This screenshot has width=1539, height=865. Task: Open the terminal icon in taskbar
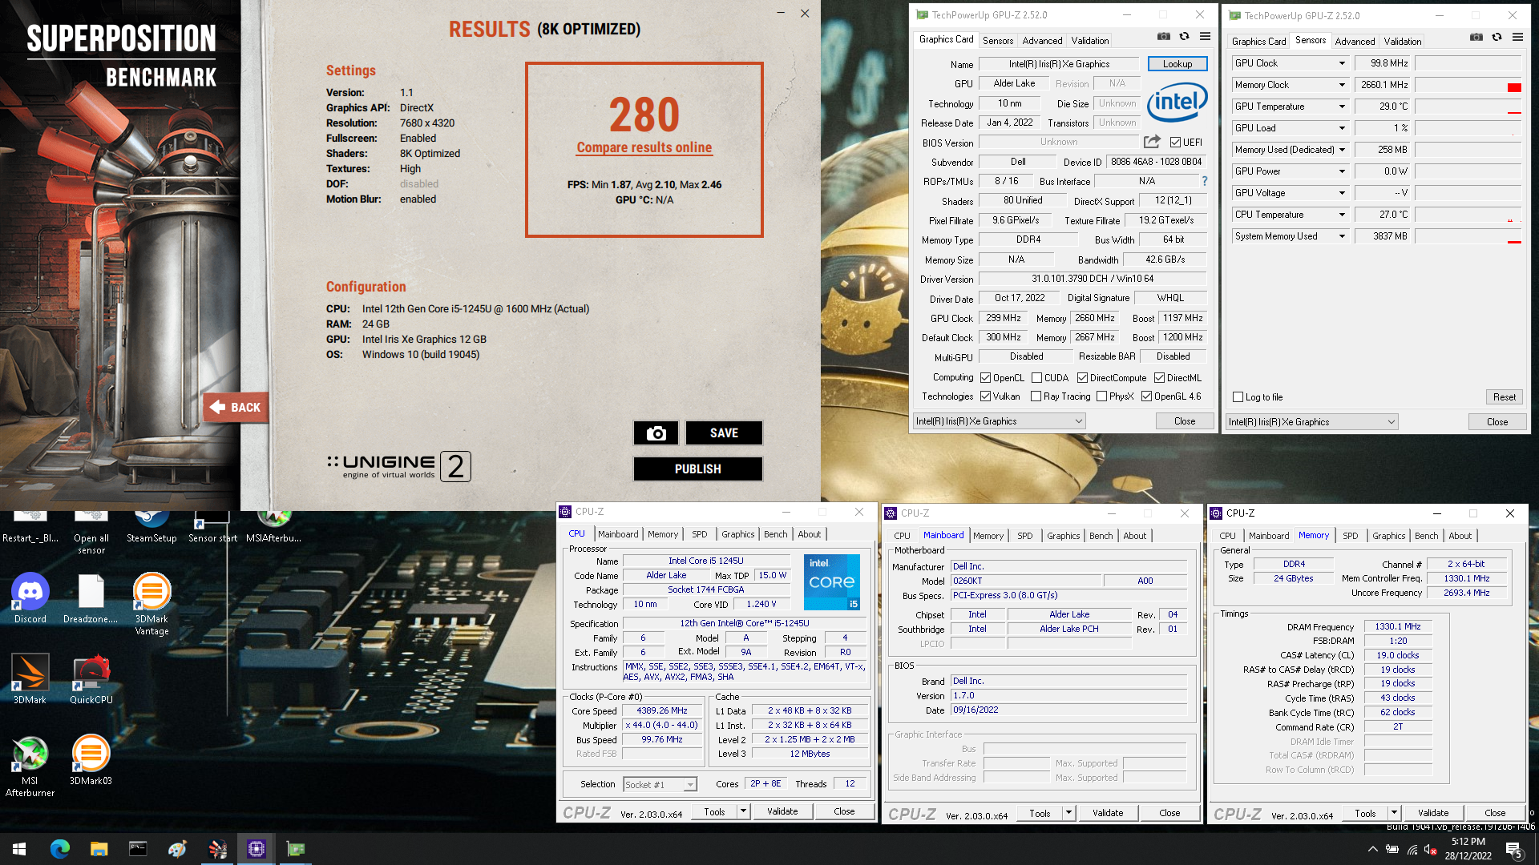tap(138, 849)
